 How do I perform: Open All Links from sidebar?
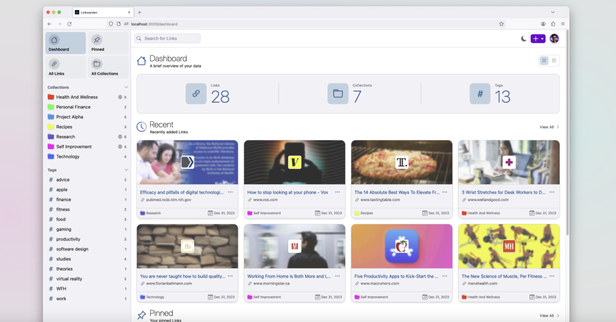(65, 67)
